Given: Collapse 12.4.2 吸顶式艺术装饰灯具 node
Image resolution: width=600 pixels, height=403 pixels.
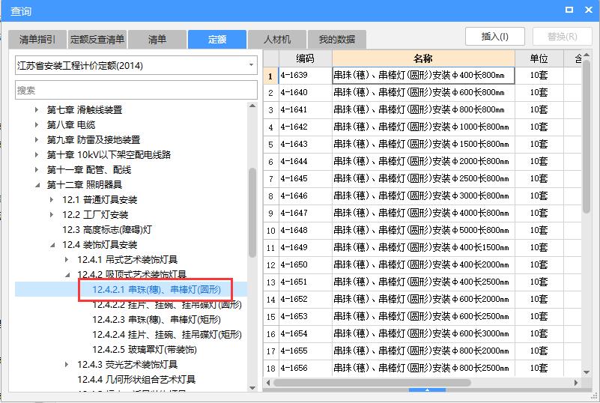Looking at the screenshot, I should [67, 275].
